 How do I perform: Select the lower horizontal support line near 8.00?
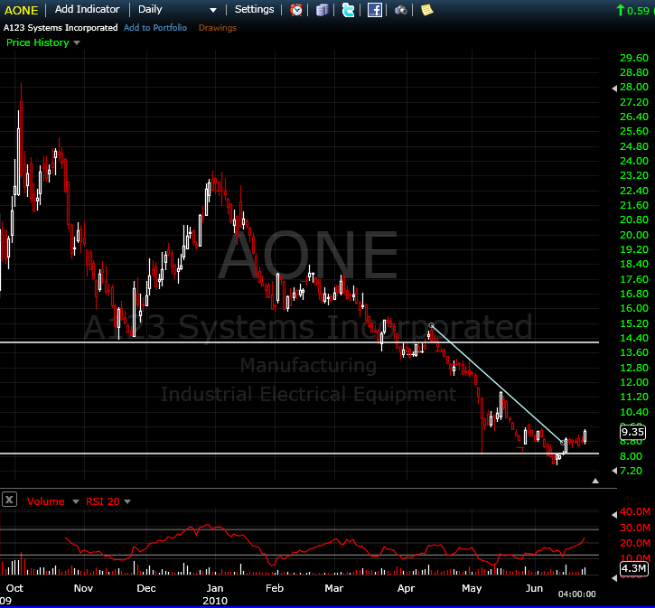(299, 454)
